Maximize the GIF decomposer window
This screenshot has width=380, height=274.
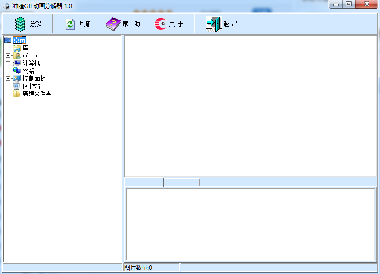(x=349, y=4)
